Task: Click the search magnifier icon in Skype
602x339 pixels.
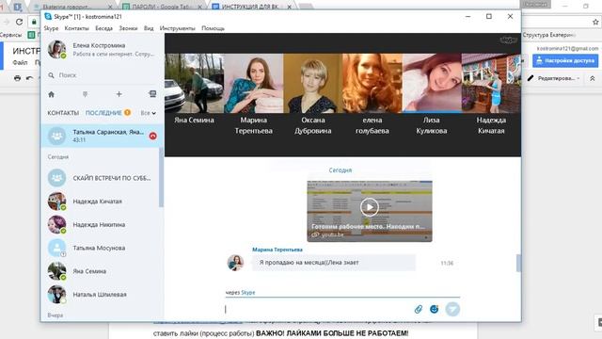Action: 52,75
